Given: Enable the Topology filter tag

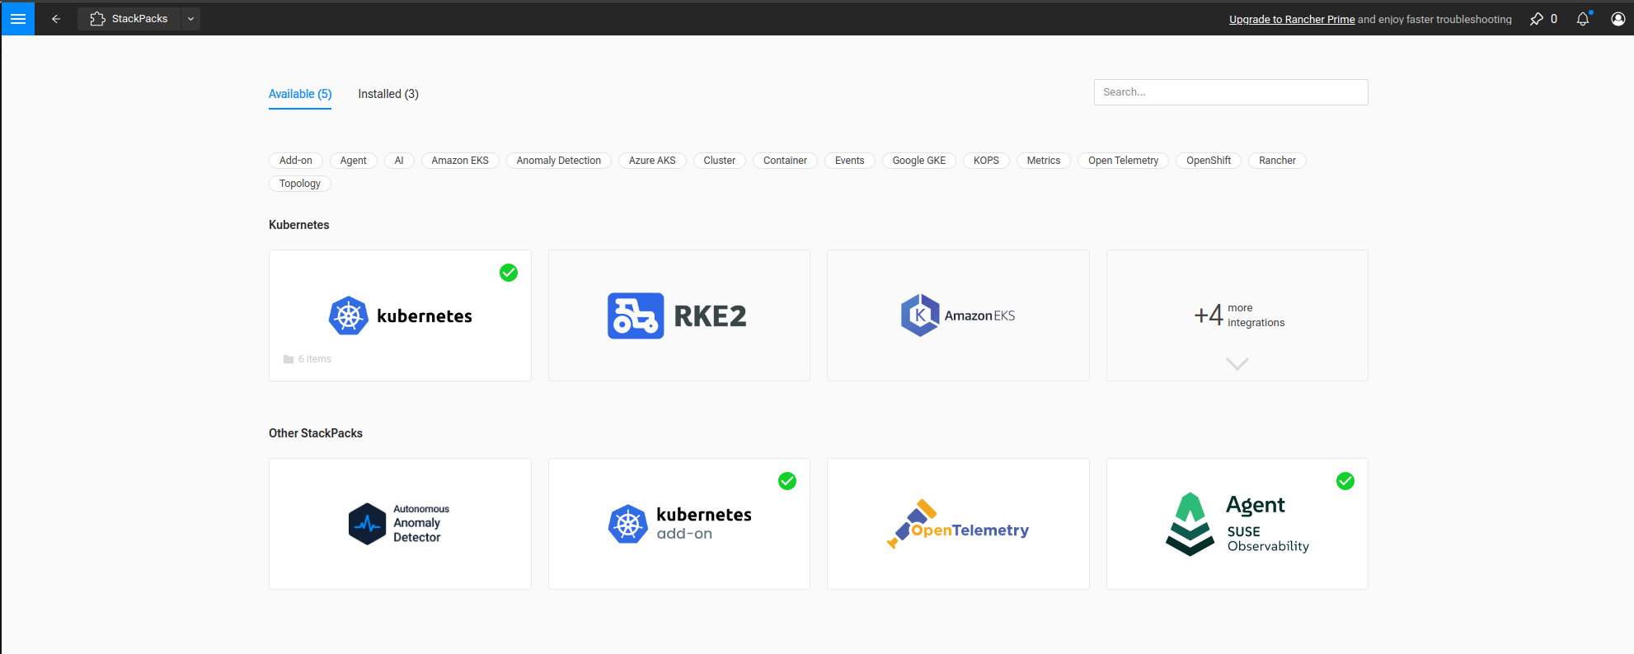Looking at the screenshot, I should (x=299, y=184).
